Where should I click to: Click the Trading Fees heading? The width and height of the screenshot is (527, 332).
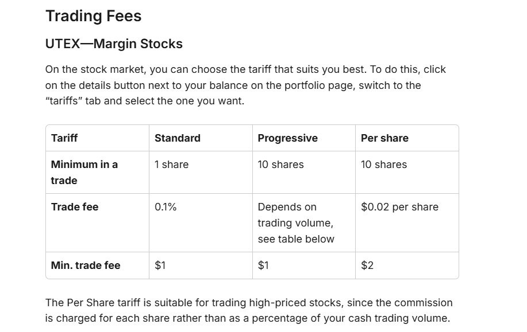pyautogui.click(x=93, y=16)
